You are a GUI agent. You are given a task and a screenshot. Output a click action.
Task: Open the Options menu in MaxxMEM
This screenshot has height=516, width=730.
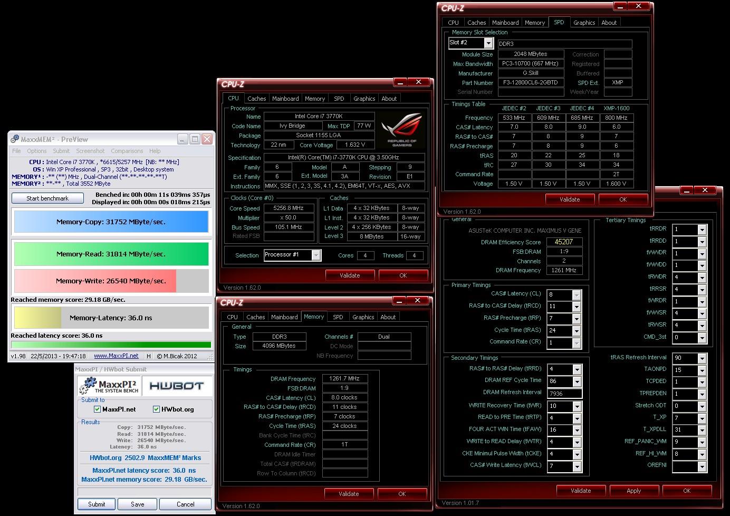pos(37,151)
